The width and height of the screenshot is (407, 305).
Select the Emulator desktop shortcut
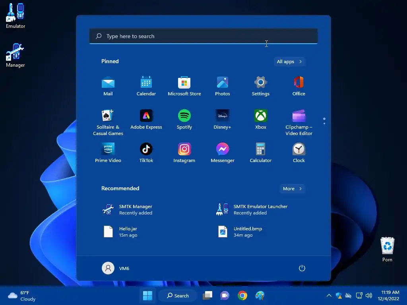tap(16, 15)
